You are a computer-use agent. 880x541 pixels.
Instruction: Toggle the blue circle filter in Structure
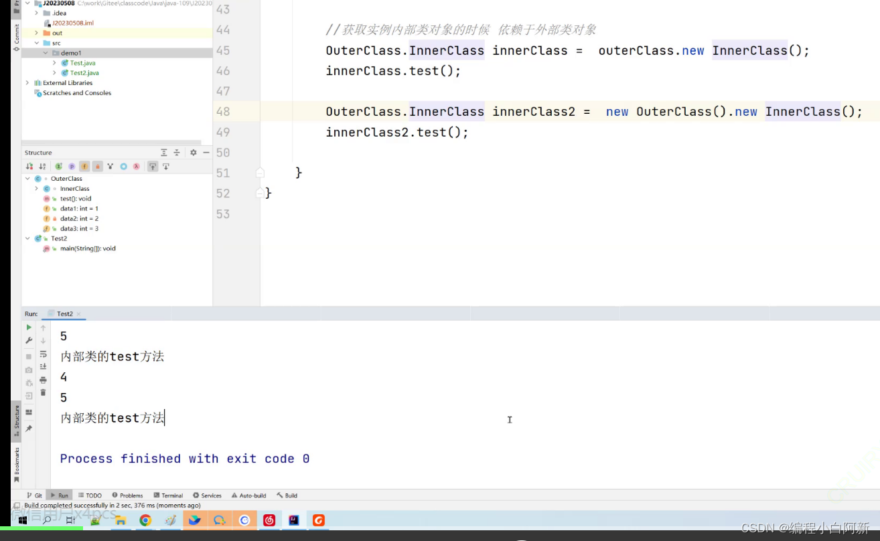(x=123, y=166)
